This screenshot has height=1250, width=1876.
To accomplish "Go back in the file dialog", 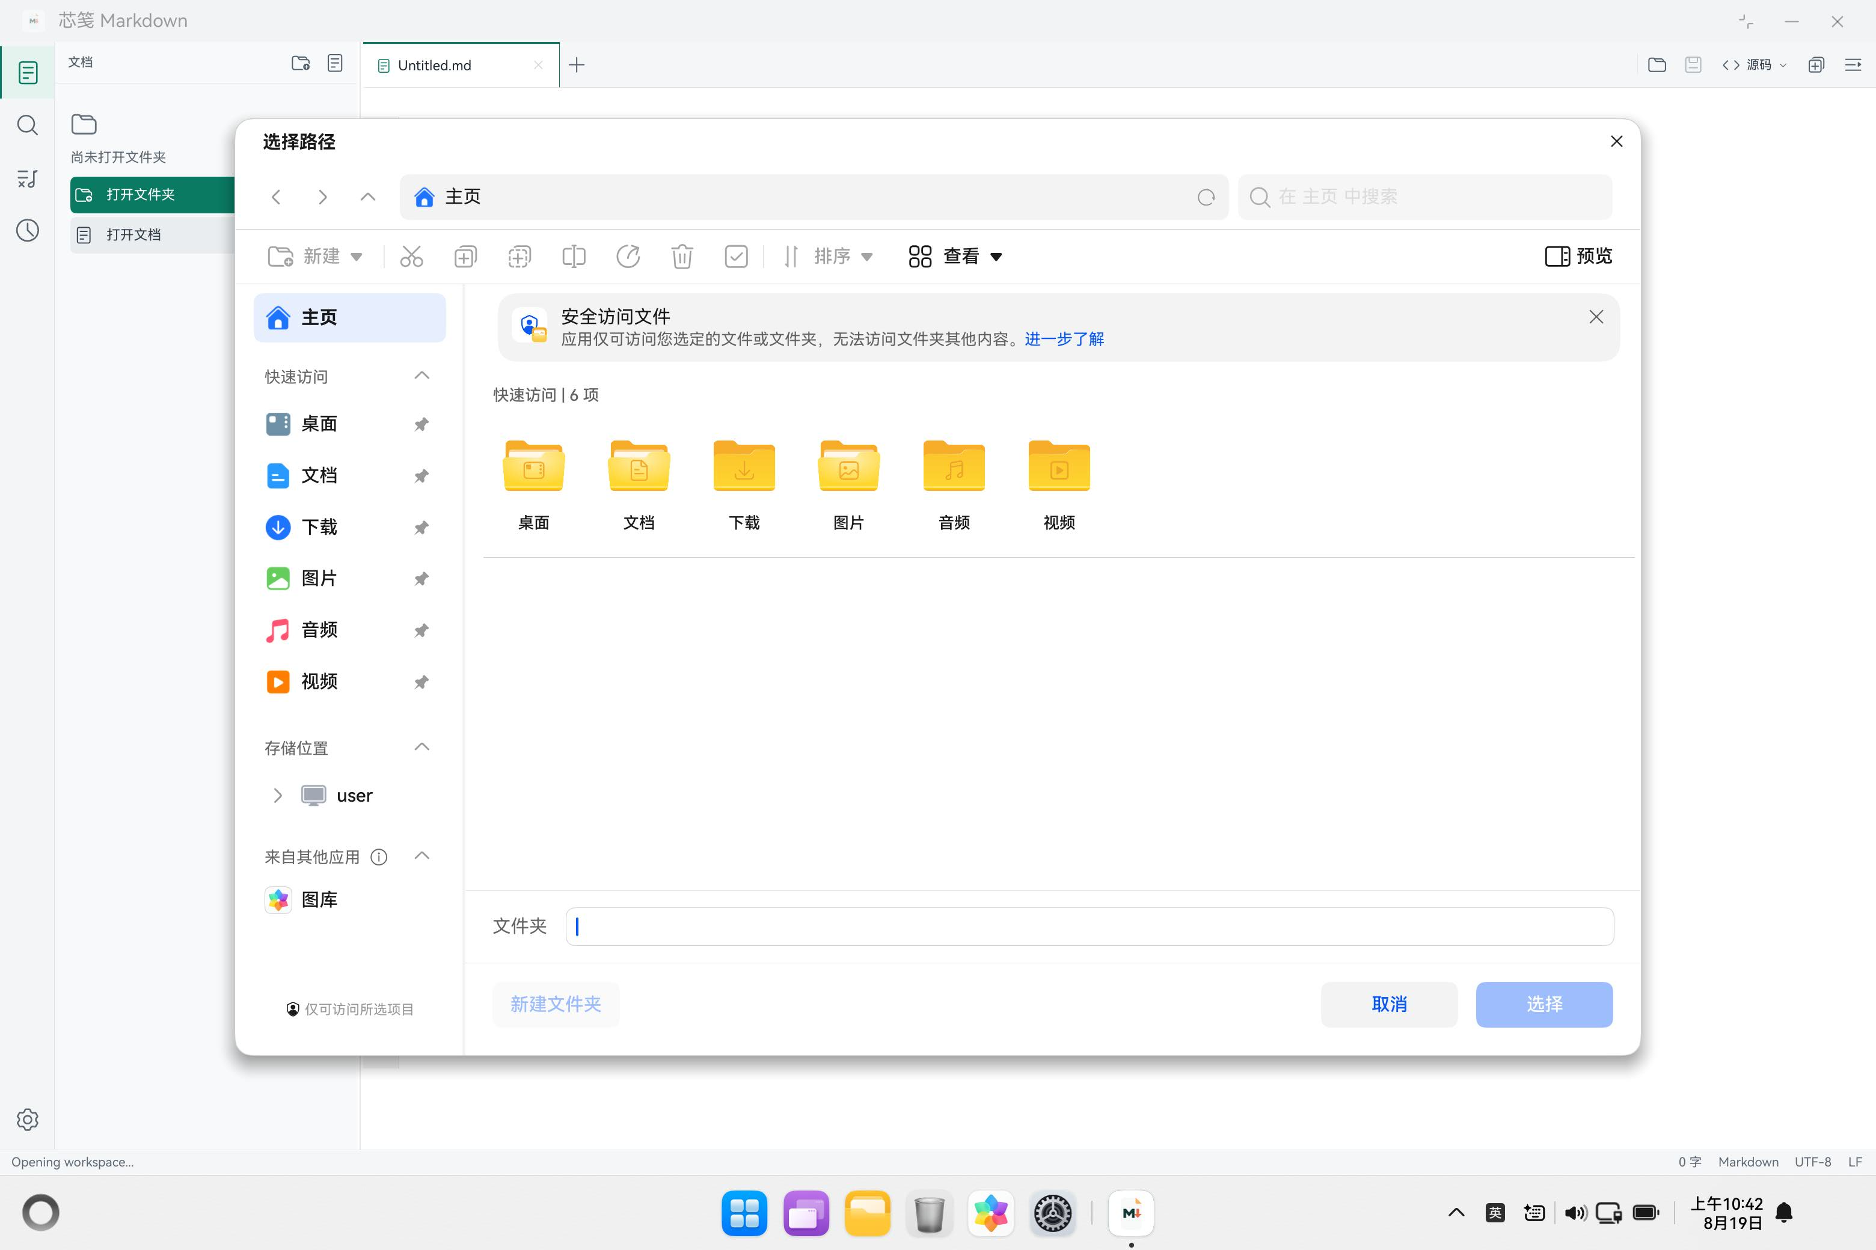I will [x=276, y=197].
